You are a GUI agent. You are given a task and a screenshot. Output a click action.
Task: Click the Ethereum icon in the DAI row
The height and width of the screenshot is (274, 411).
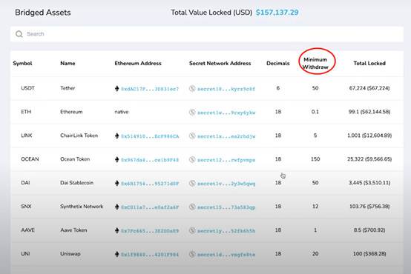(x=117, y=183)
